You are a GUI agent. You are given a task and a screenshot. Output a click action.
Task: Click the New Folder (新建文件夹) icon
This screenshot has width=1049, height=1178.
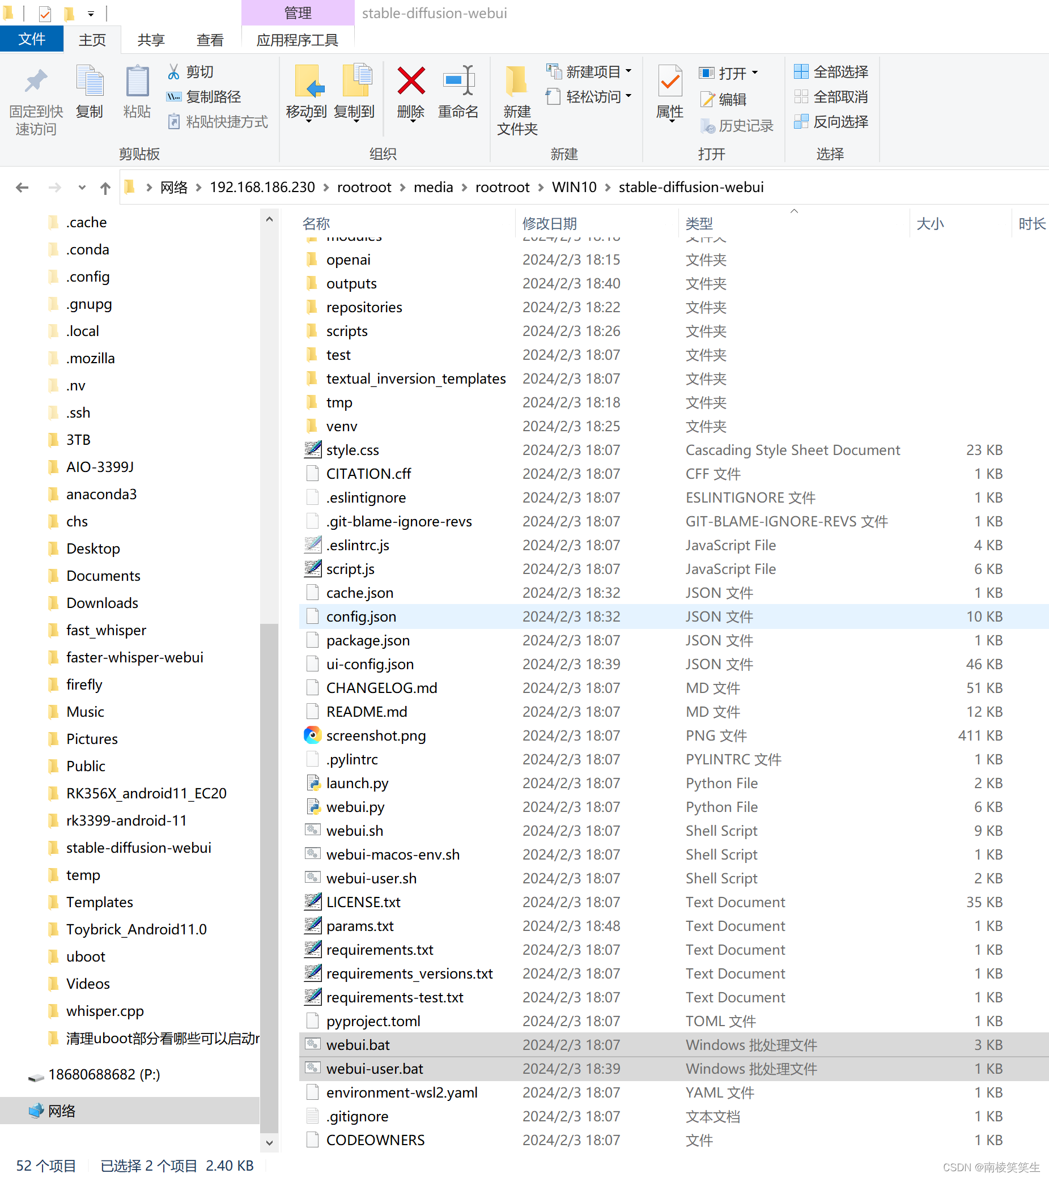point(516,81)
